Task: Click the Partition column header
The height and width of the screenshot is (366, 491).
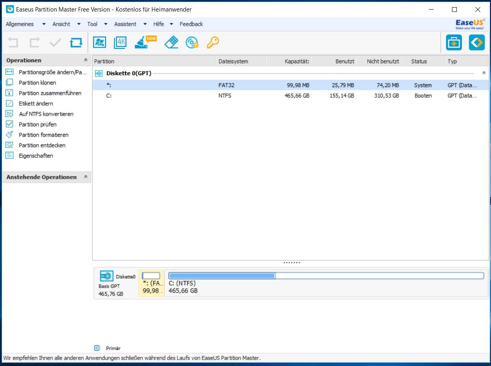Action: 155,61
